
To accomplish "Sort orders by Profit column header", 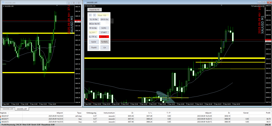I will (x=267, y=112).
